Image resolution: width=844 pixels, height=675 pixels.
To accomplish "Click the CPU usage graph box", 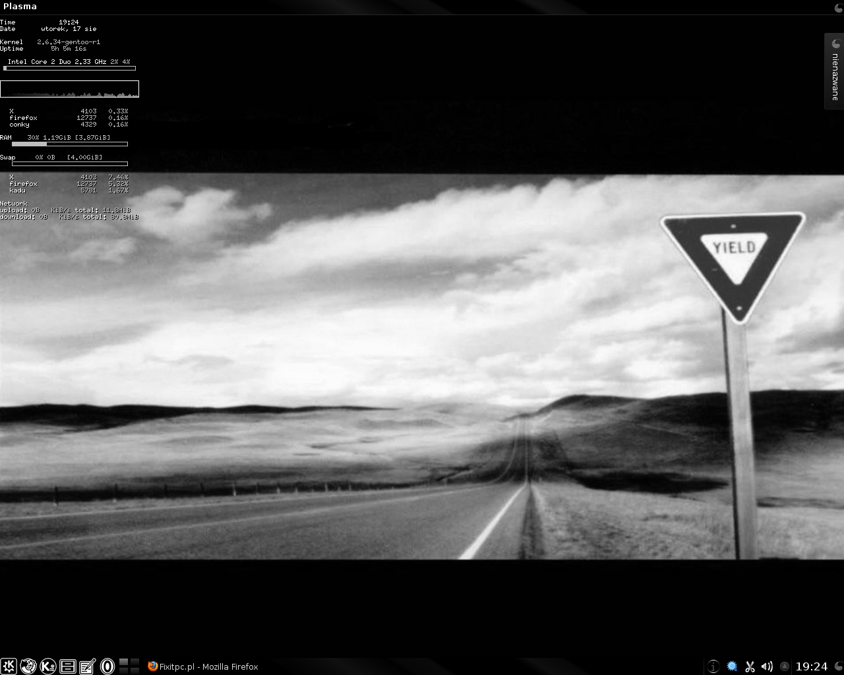I will [69, 89].
